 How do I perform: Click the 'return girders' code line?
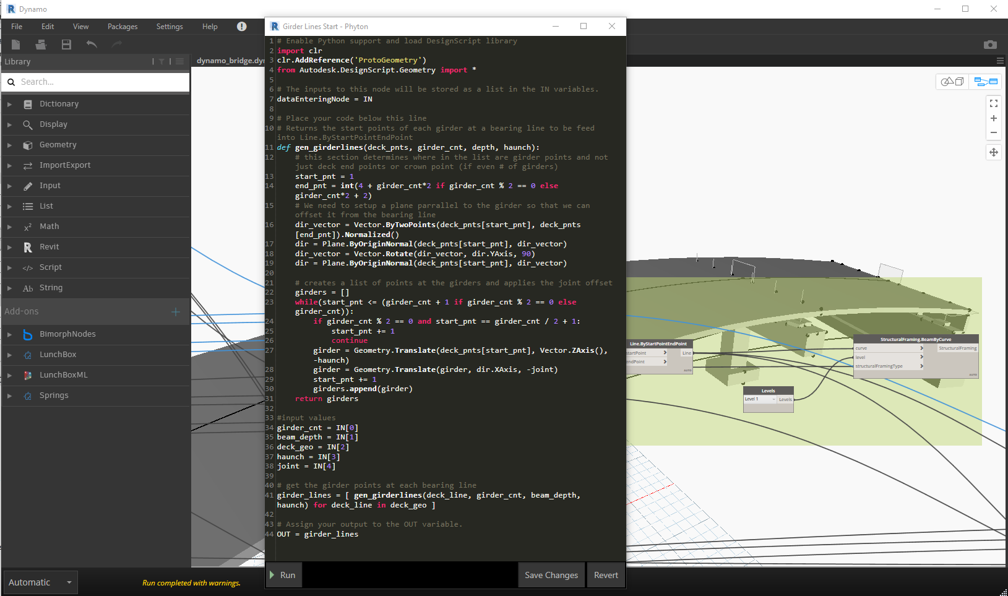pyautogui.click(x=327, y=399)
